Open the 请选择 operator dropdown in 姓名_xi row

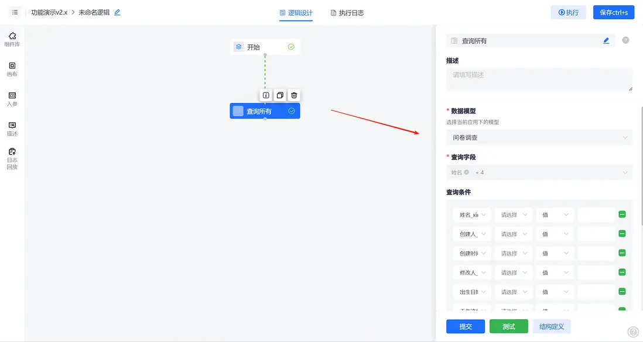click(x=514, y=215)
